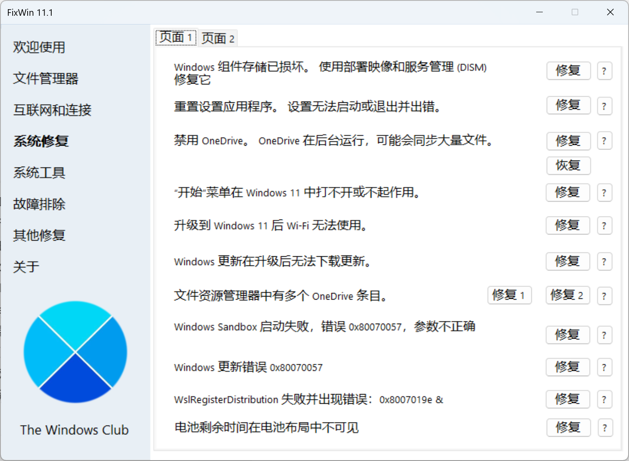
Task: Go to 互联网和连接 section
Action: click(53, 110)
